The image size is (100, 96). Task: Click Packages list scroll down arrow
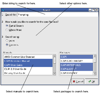click(x=95, y=74)
